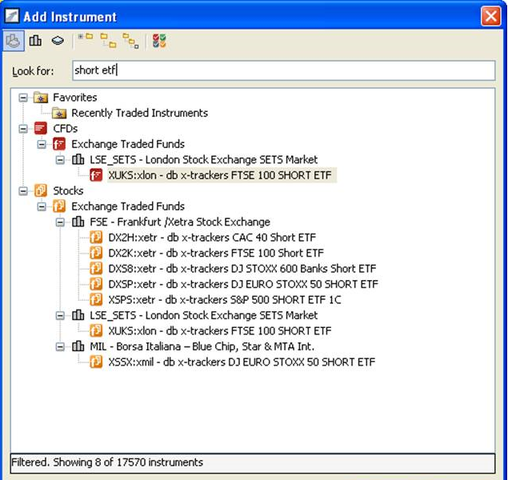
Task: Collapse the MIL Borsa Italiana node
Action: (x=60, y=346)
